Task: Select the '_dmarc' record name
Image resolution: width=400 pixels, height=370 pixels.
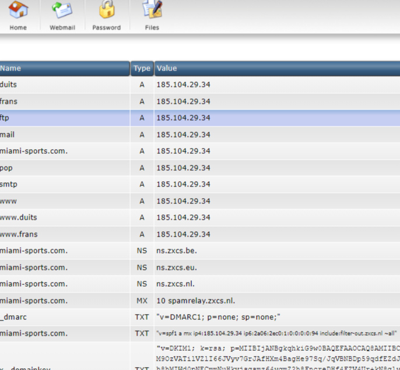Action: point(13,317)
